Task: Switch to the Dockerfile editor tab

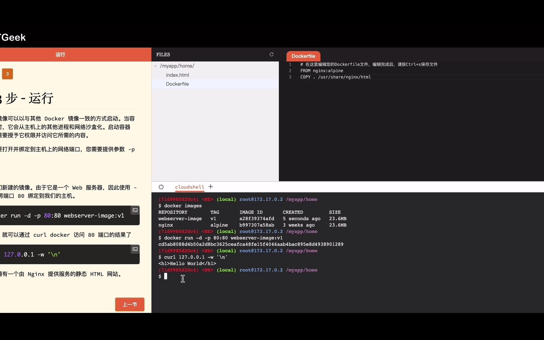Action: tap(303, 56)
